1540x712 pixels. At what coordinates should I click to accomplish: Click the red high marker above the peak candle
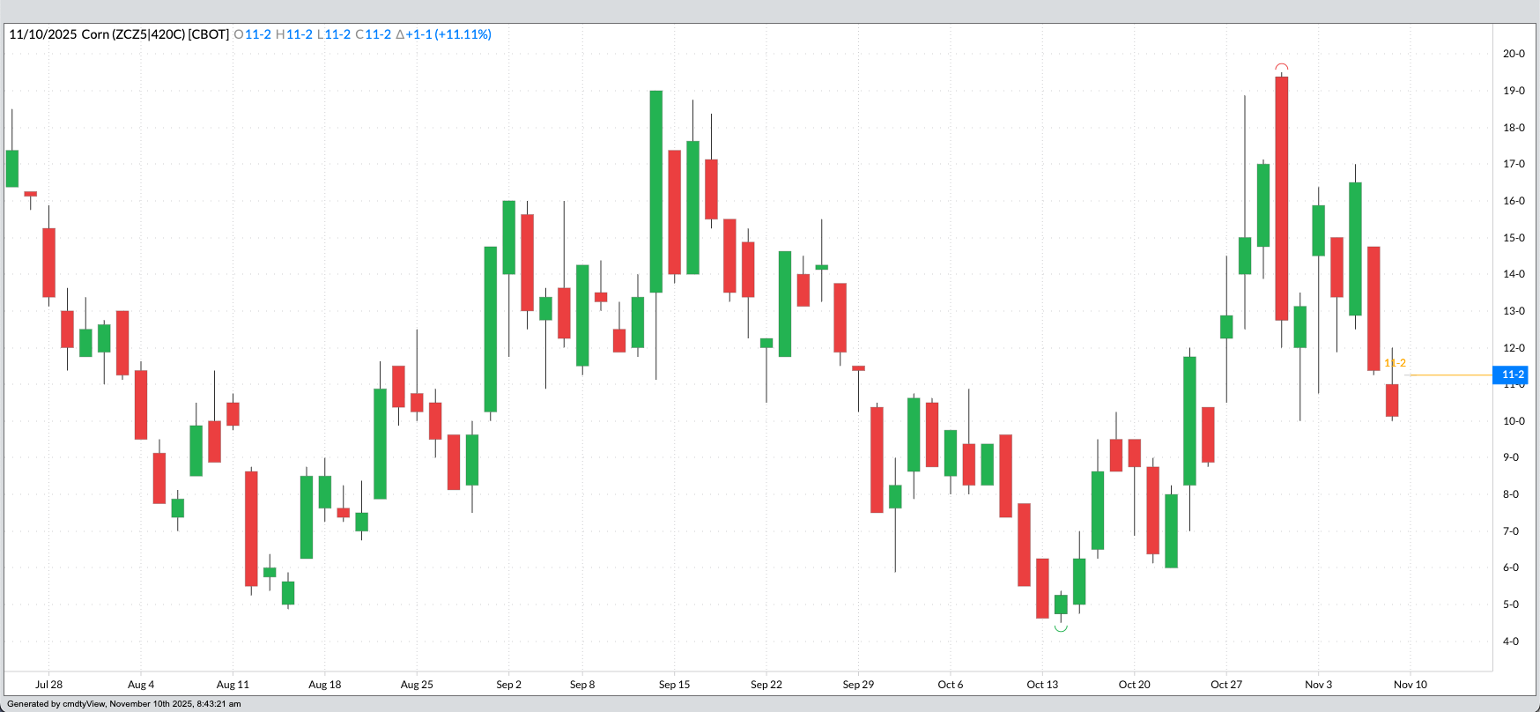pos(1282,67)
